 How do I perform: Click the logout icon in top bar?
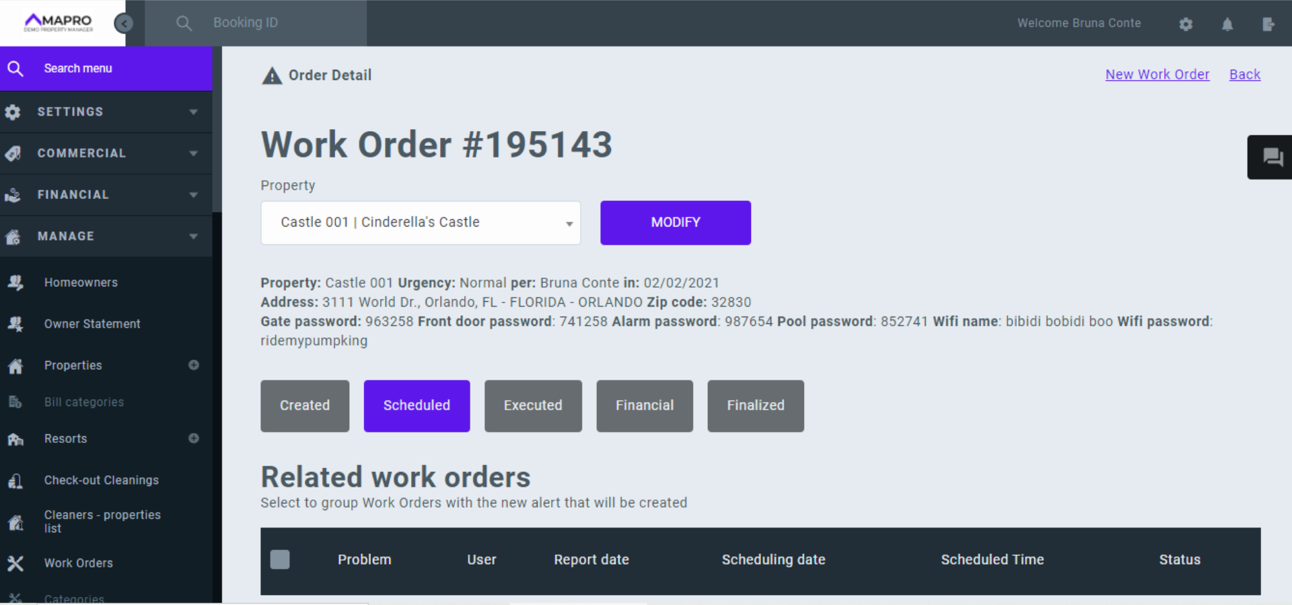[x=1268, y=24]
